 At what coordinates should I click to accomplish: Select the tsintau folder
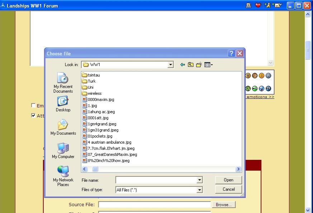point(94,75)
